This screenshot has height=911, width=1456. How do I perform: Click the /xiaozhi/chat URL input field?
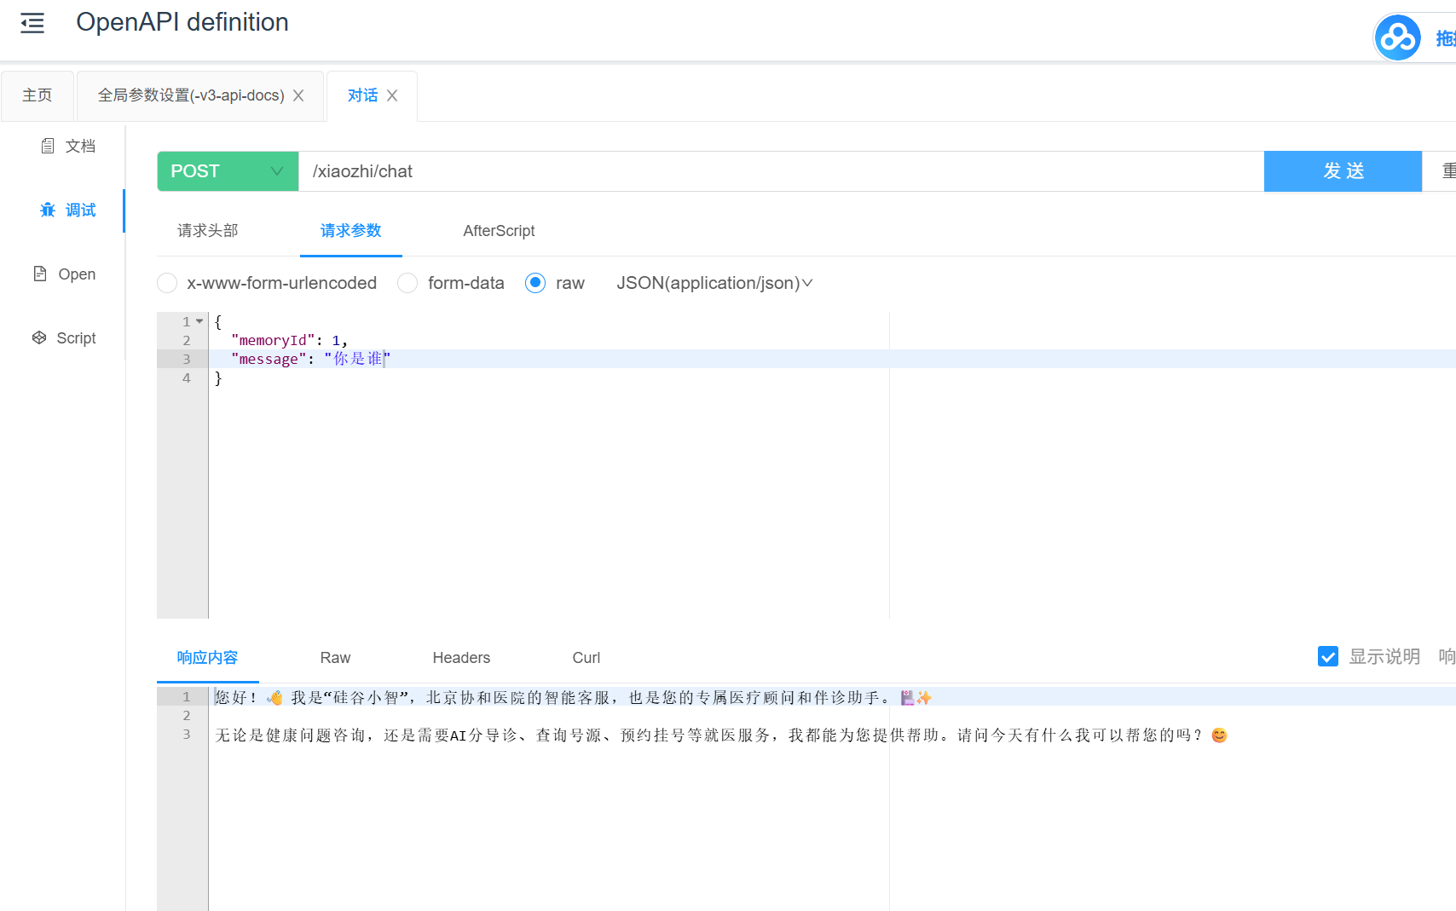pyautogui.click(x=781, y=171)
